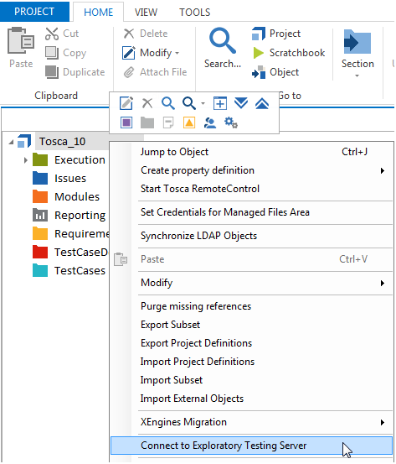
Task: Open the Section go-to icon
Action: point(357,41)
